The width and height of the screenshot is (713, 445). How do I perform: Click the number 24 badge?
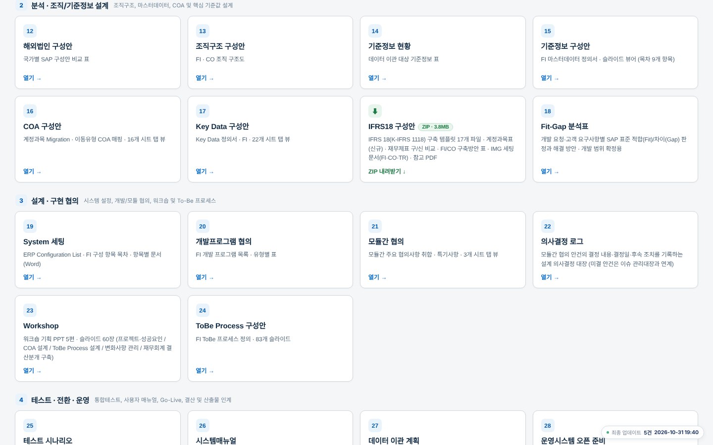coord(203,311)
